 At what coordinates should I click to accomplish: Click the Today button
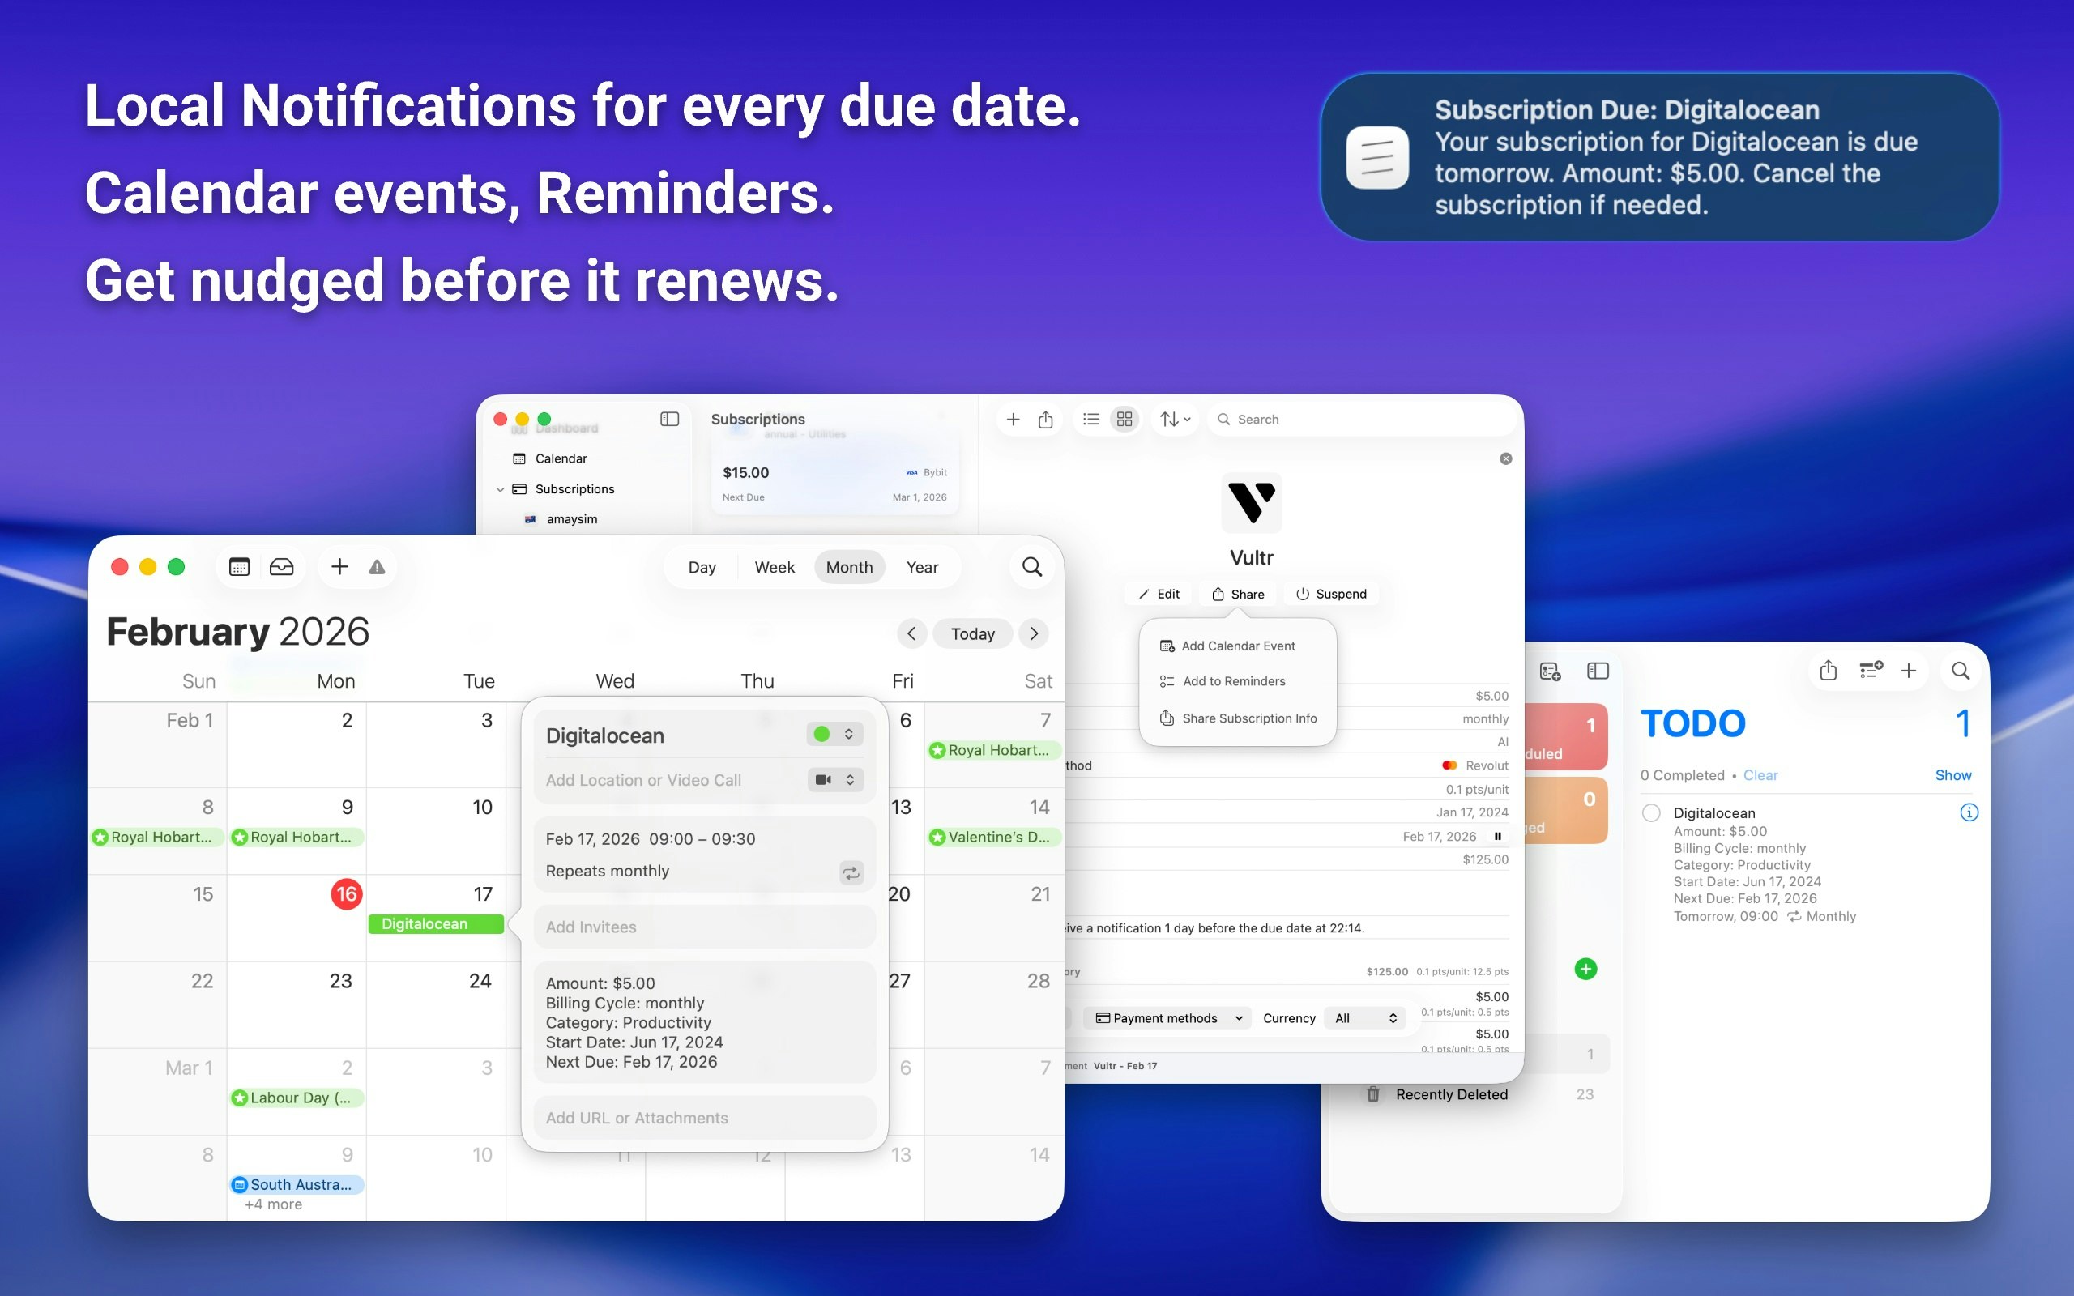pyautogui.click(x=972, y=634)
